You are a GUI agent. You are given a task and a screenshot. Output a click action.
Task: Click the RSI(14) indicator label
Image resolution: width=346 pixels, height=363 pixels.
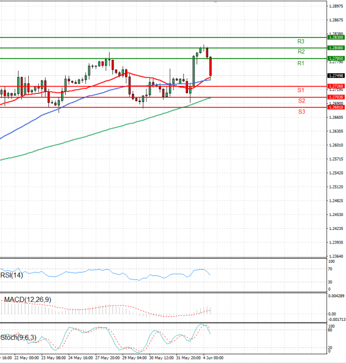pos(12,275)
